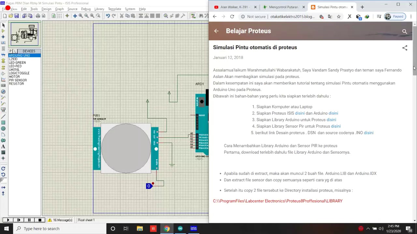Click the Zoom Out magnifier icon
The width and height of the screenshot is (417, 234).
(86, 16)
